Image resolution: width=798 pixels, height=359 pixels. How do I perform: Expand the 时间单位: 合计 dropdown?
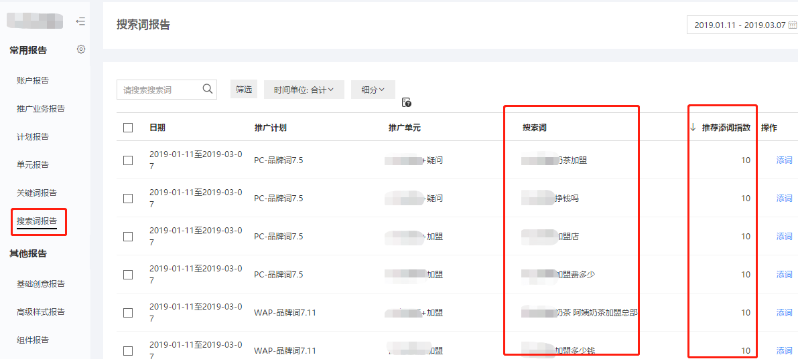(304, 90)
